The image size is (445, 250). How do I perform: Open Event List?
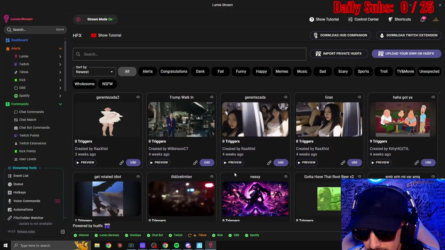(21, 176)
